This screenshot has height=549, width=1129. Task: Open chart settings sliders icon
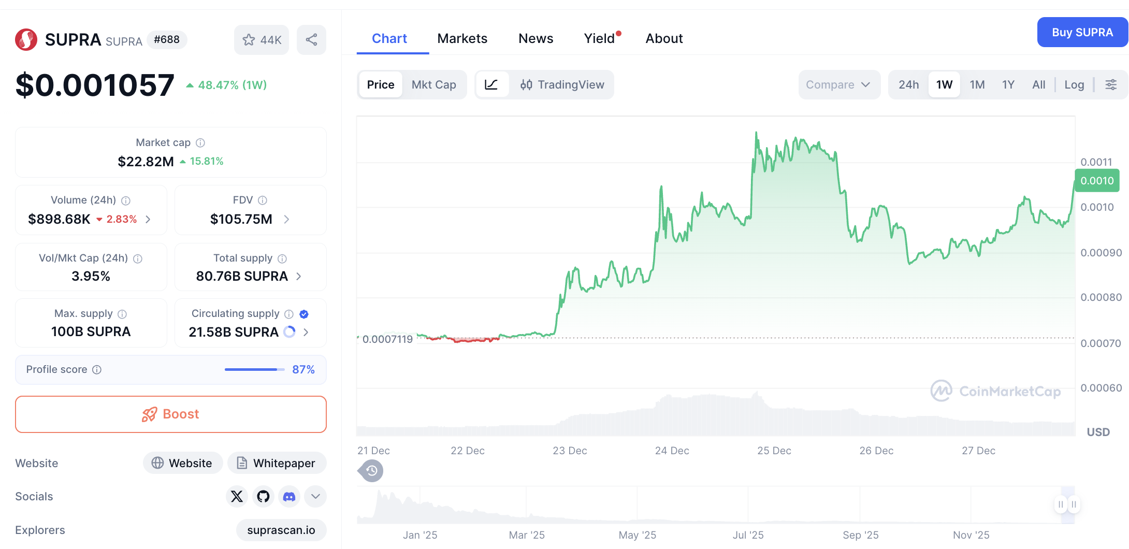pos(1111,84)
